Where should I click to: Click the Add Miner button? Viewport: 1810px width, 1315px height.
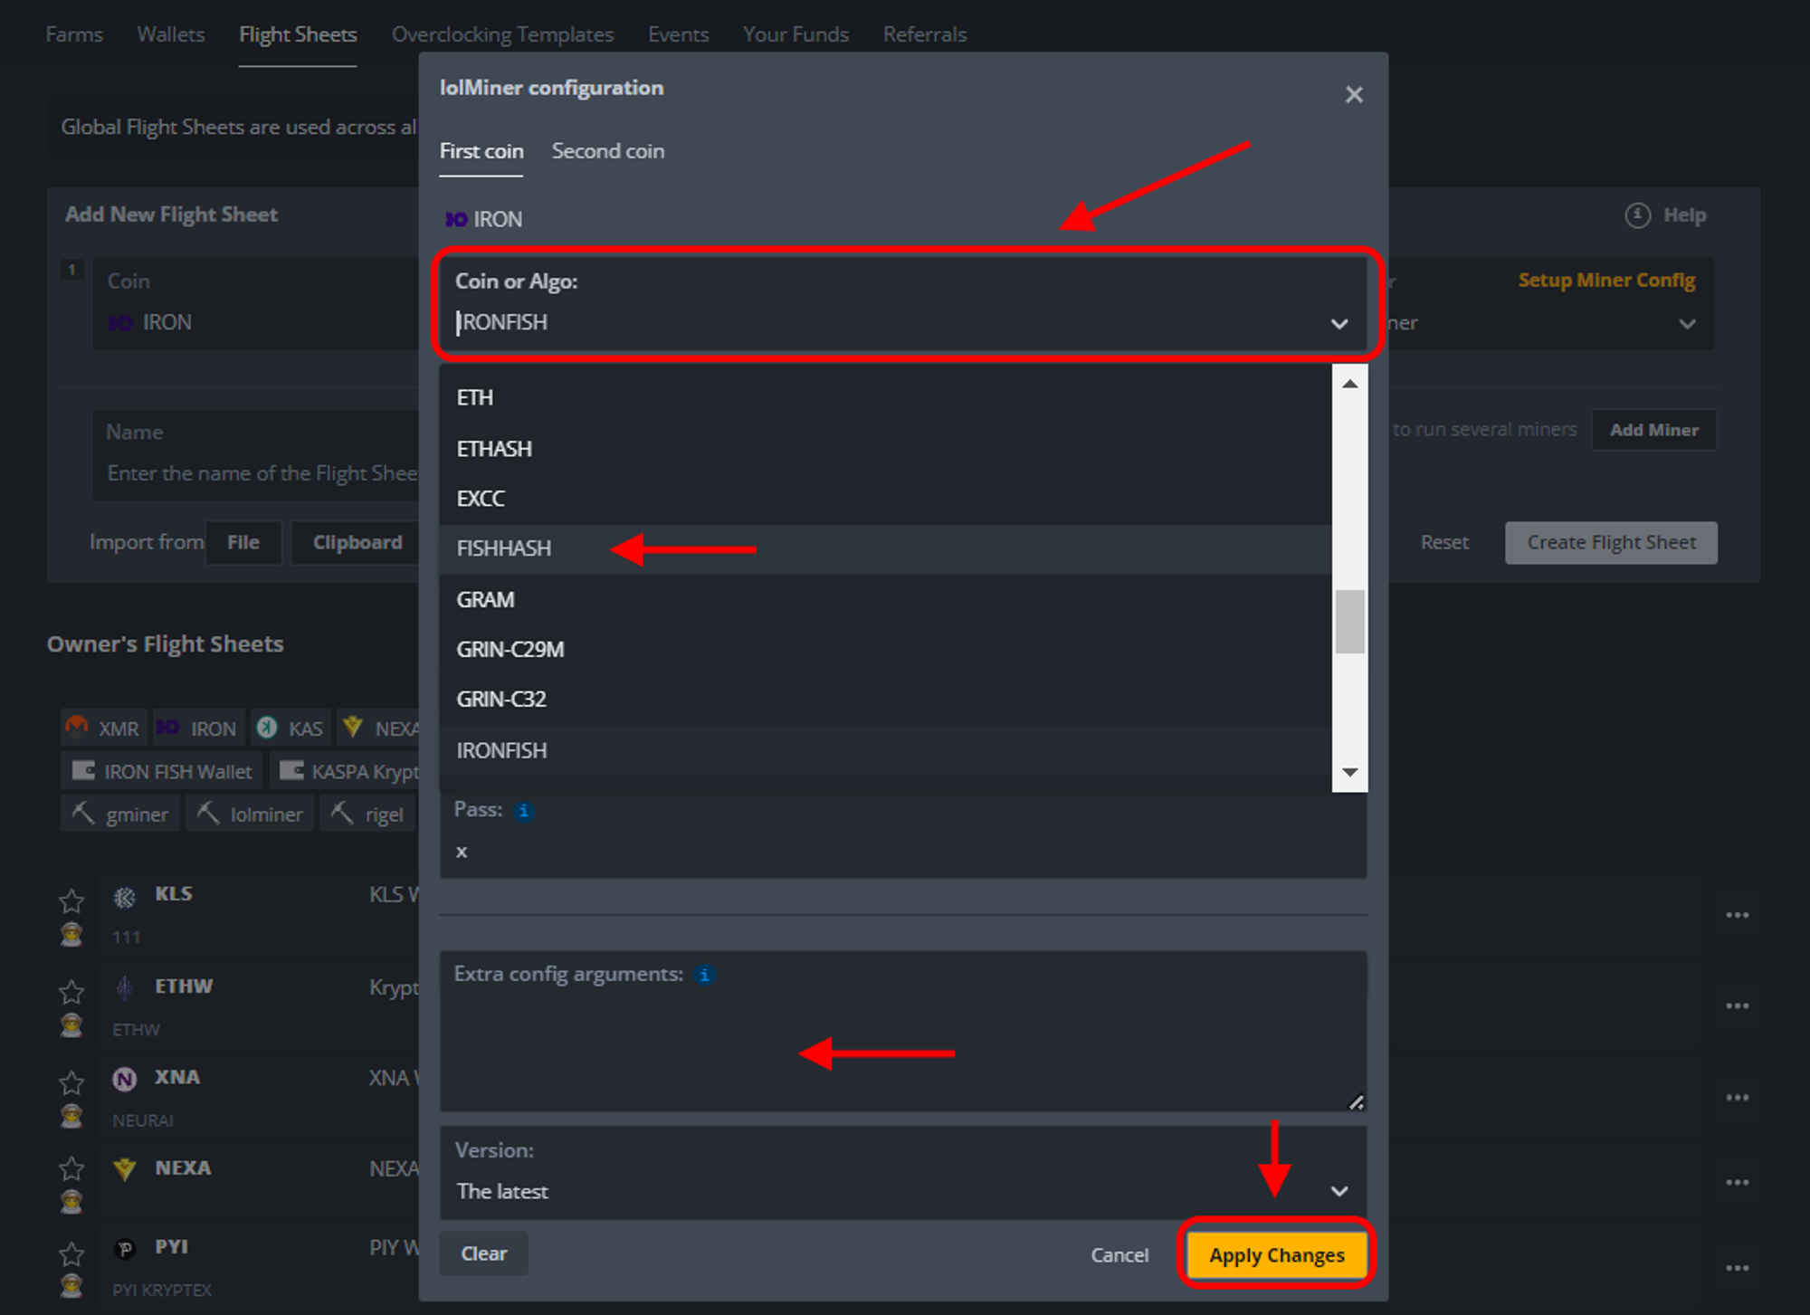pos(1653,430)
